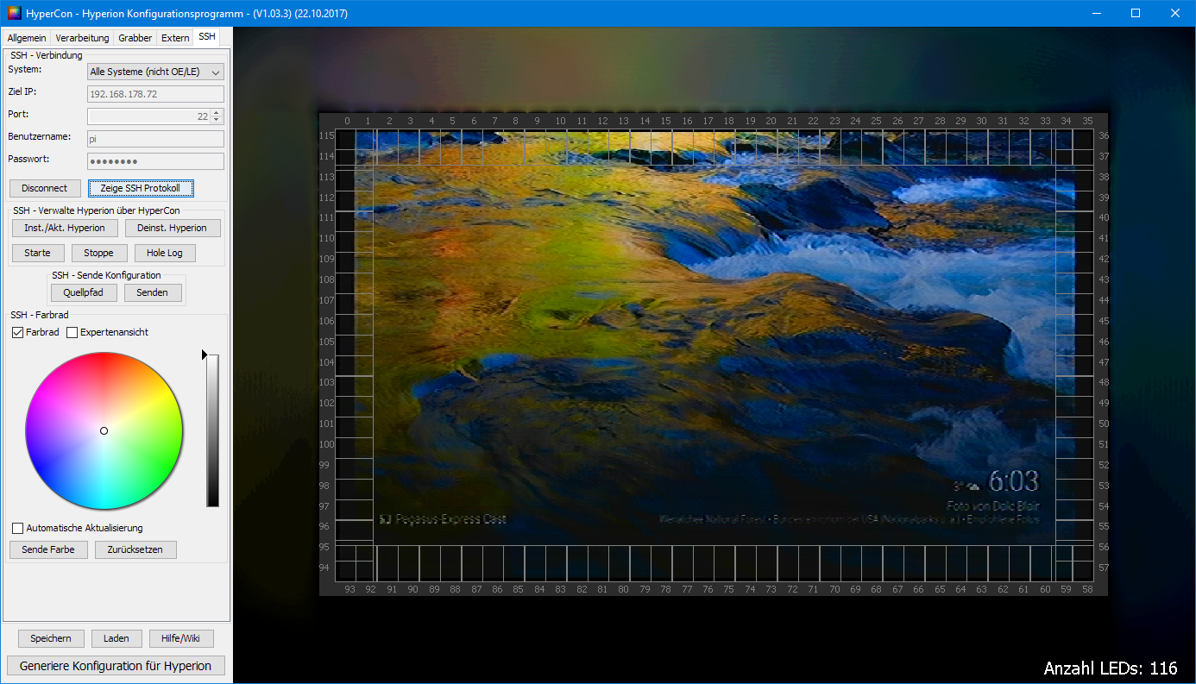1196x684 pixels.
Task: Switch to the Allgemein tab
Action: (27, 38)
